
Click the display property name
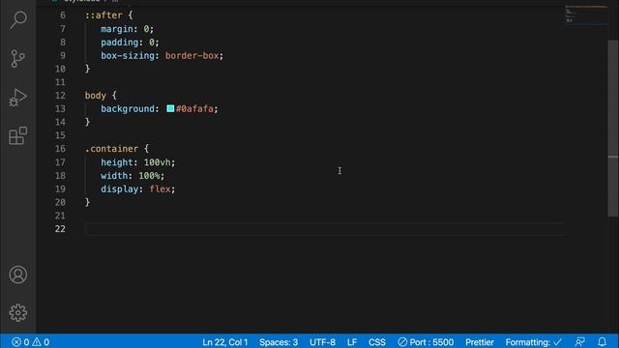[120, 189]
